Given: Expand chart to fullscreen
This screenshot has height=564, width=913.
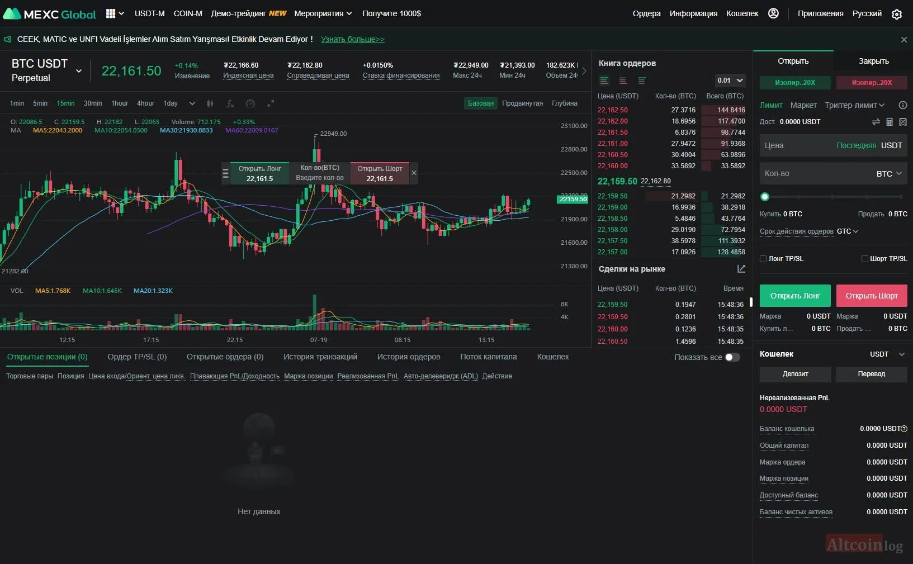Looking at the screenshot, I should point(271,103).
